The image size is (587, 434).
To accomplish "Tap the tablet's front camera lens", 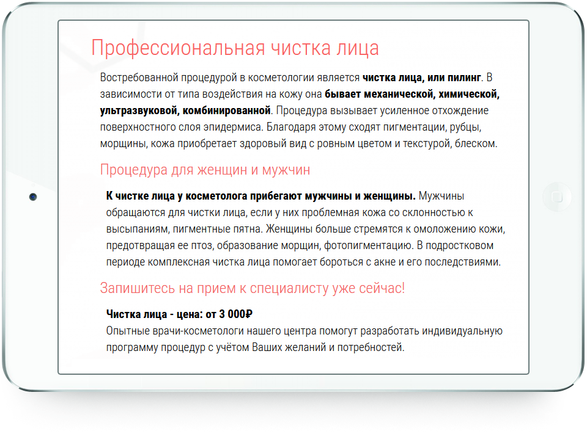I will (33, 197).
